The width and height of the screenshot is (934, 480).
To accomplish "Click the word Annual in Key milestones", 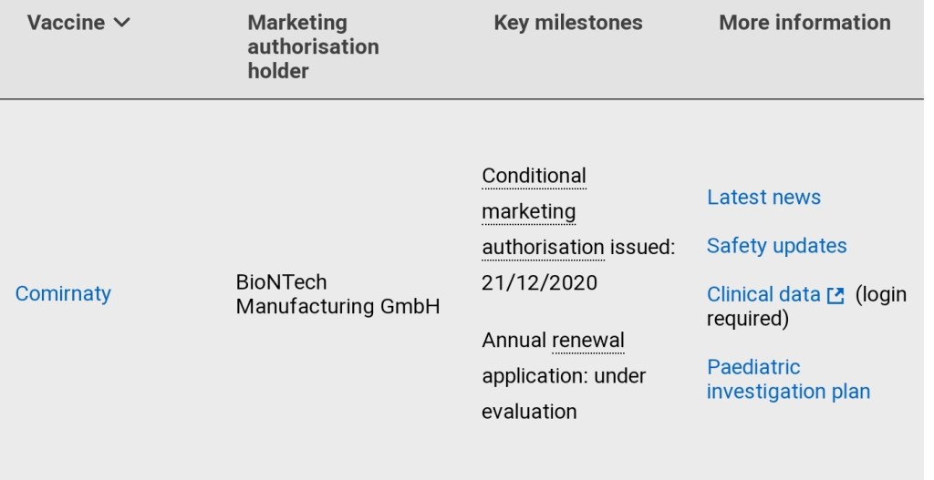I will point(514,341).
